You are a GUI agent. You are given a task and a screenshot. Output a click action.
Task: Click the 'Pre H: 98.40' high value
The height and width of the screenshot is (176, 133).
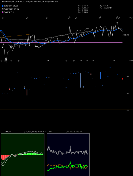click(x=83, y=8)
